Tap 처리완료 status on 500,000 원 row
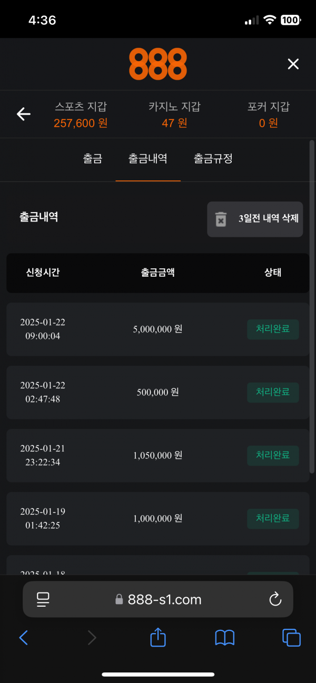316x683 pixels. tap(273, 392)
